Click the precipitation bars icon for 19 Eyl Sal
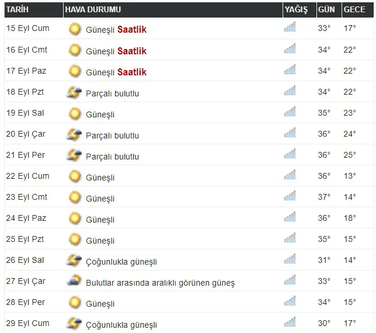 click(290, 113)
